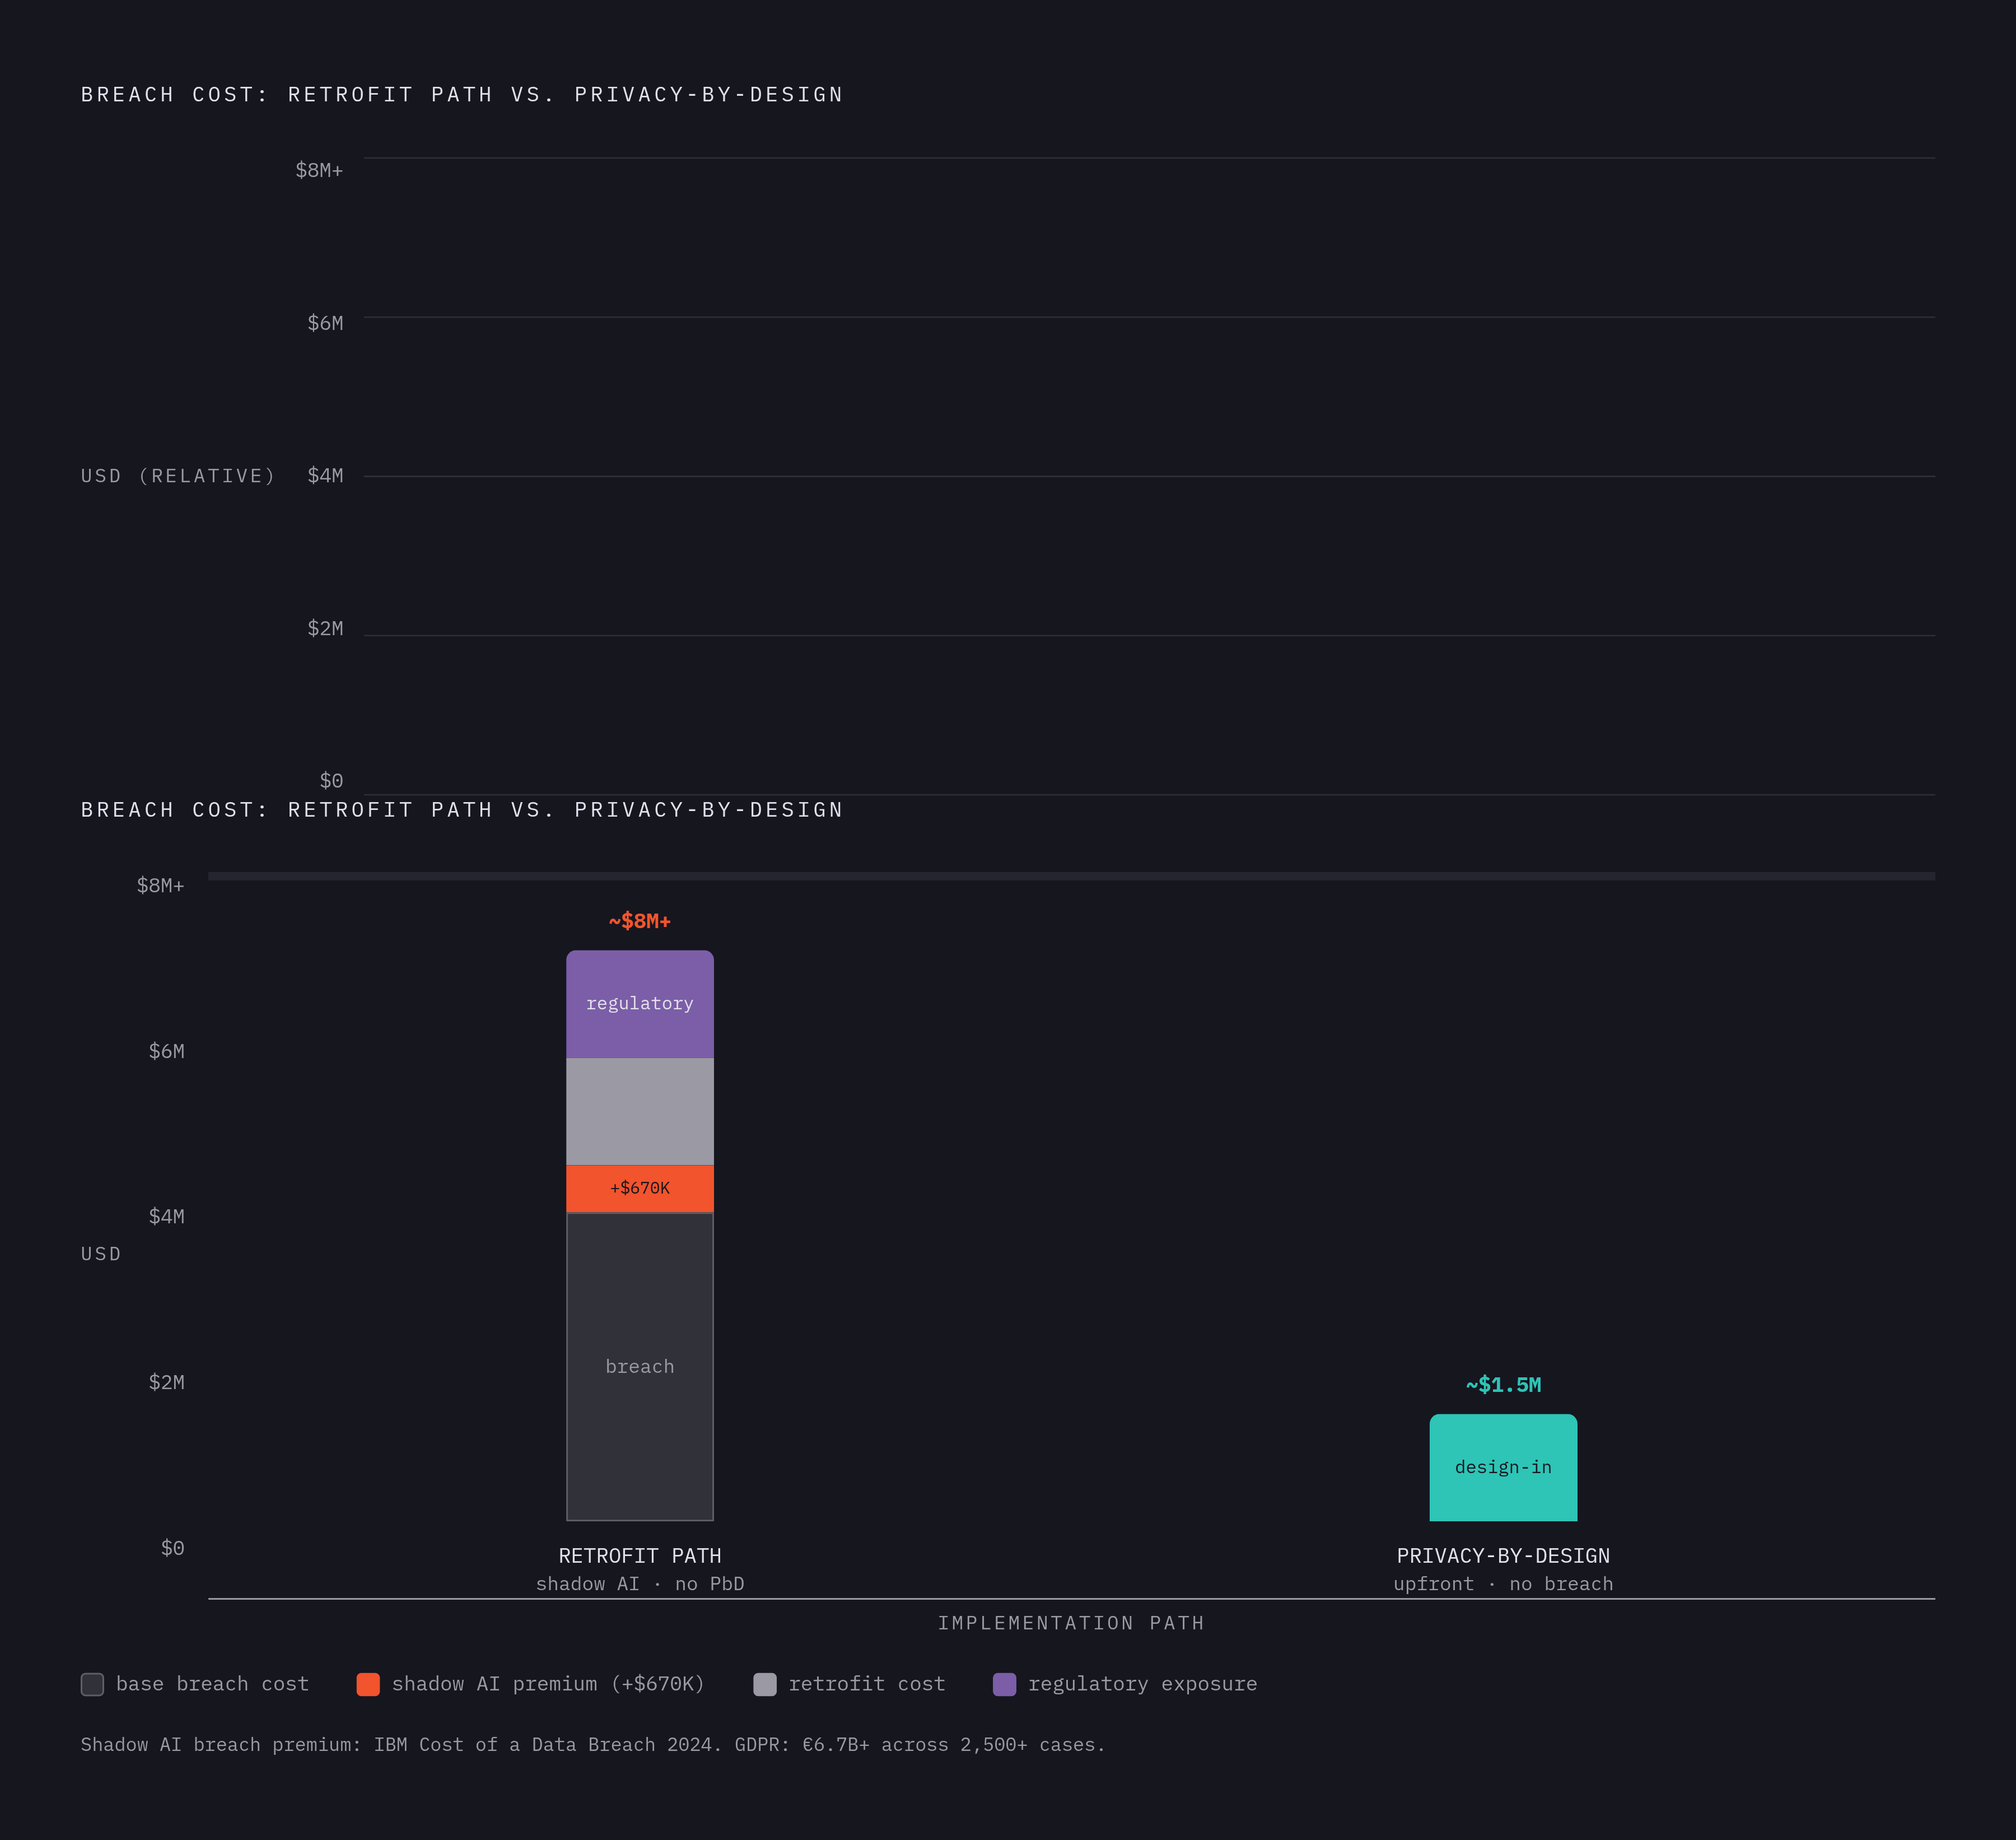Click the $0 tick on the lower chart
Viewport: 2016px width, 1840px height.
click(x=173, y=1548)
